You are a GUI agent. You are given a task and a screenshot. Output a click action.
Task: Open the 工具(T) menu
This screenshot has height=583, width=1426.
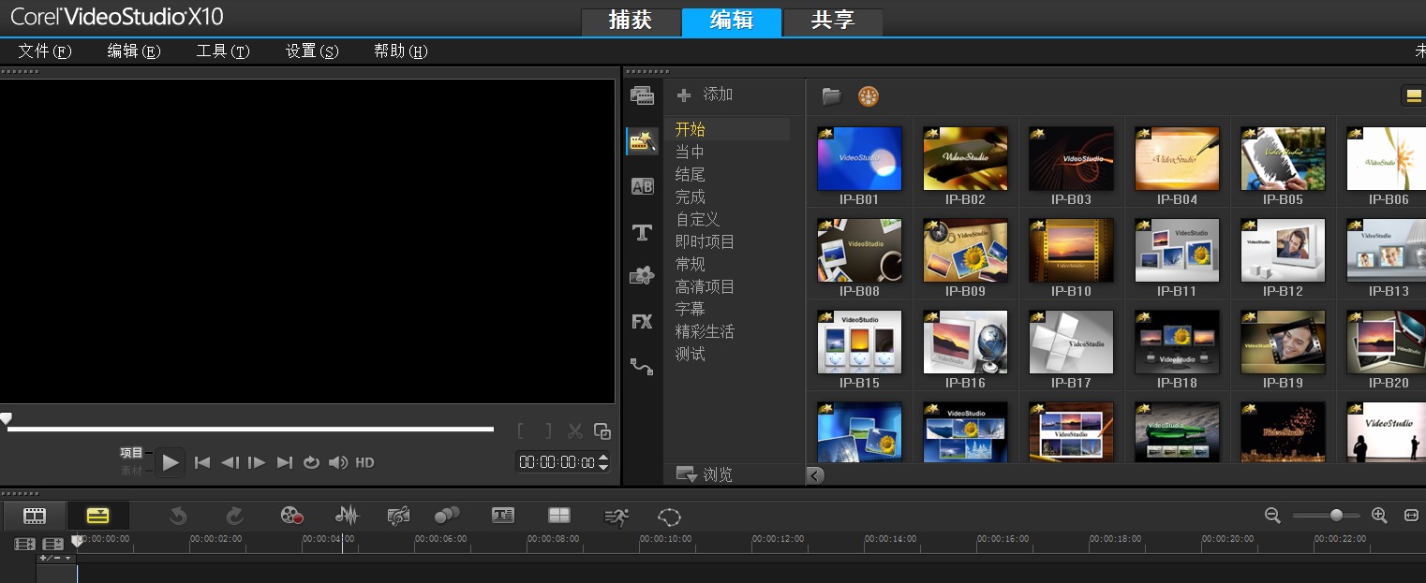(223, 51)
